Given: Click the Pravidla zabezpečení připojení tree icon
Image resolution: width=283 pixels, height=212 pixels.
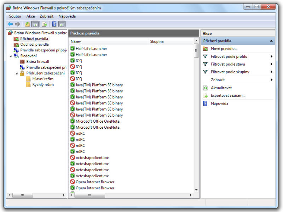Looking at the screenshot, I should [16, 50].
